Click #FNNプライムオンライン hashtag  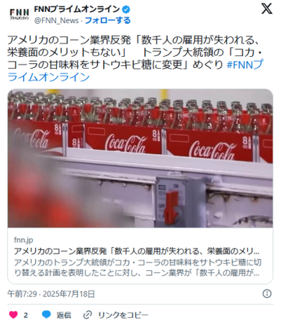point(135,70)
